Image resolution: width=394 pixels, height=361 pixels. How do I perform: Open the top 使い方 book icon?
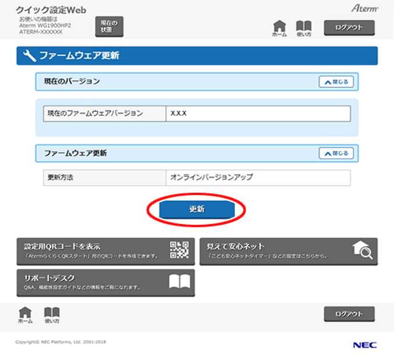(x=304, y=27)
